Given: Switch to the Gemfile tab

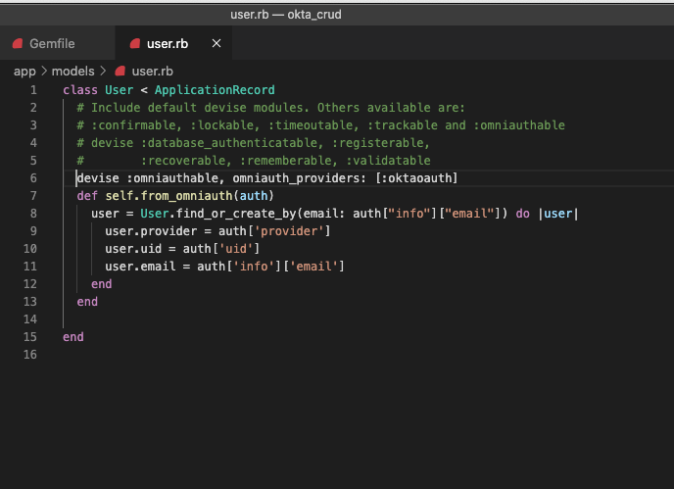Looking at the screenshot, I should (51, 44).
